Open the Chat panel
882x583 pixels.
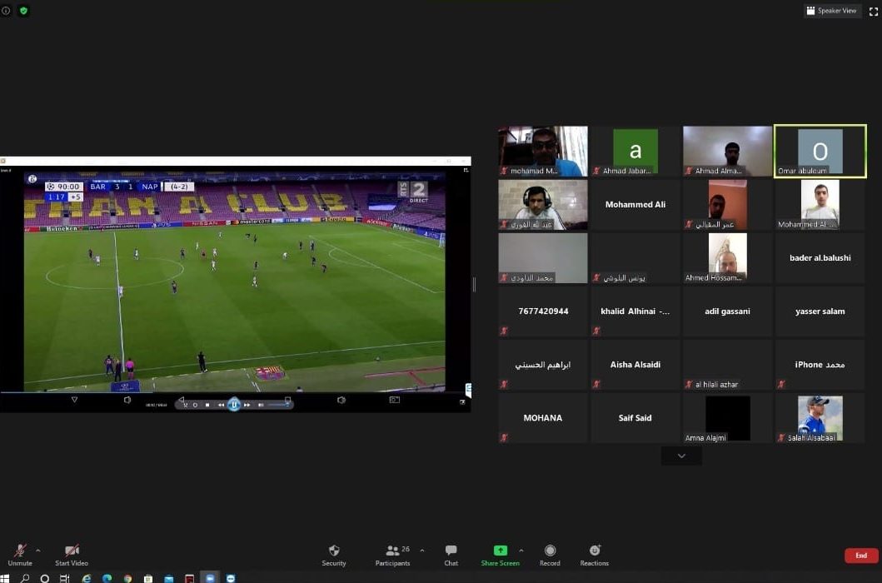(x=451, y=555)
